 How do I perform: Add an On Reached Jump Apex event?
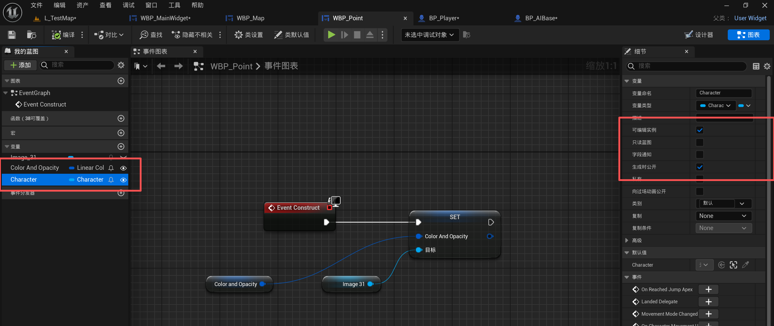[x=708, y=289]
